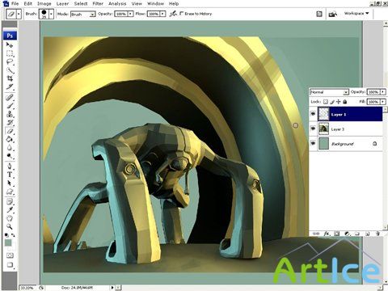The width and height of the screenshot is (388, 291).
Task: Open the File menu
Action: pos(15,4)
